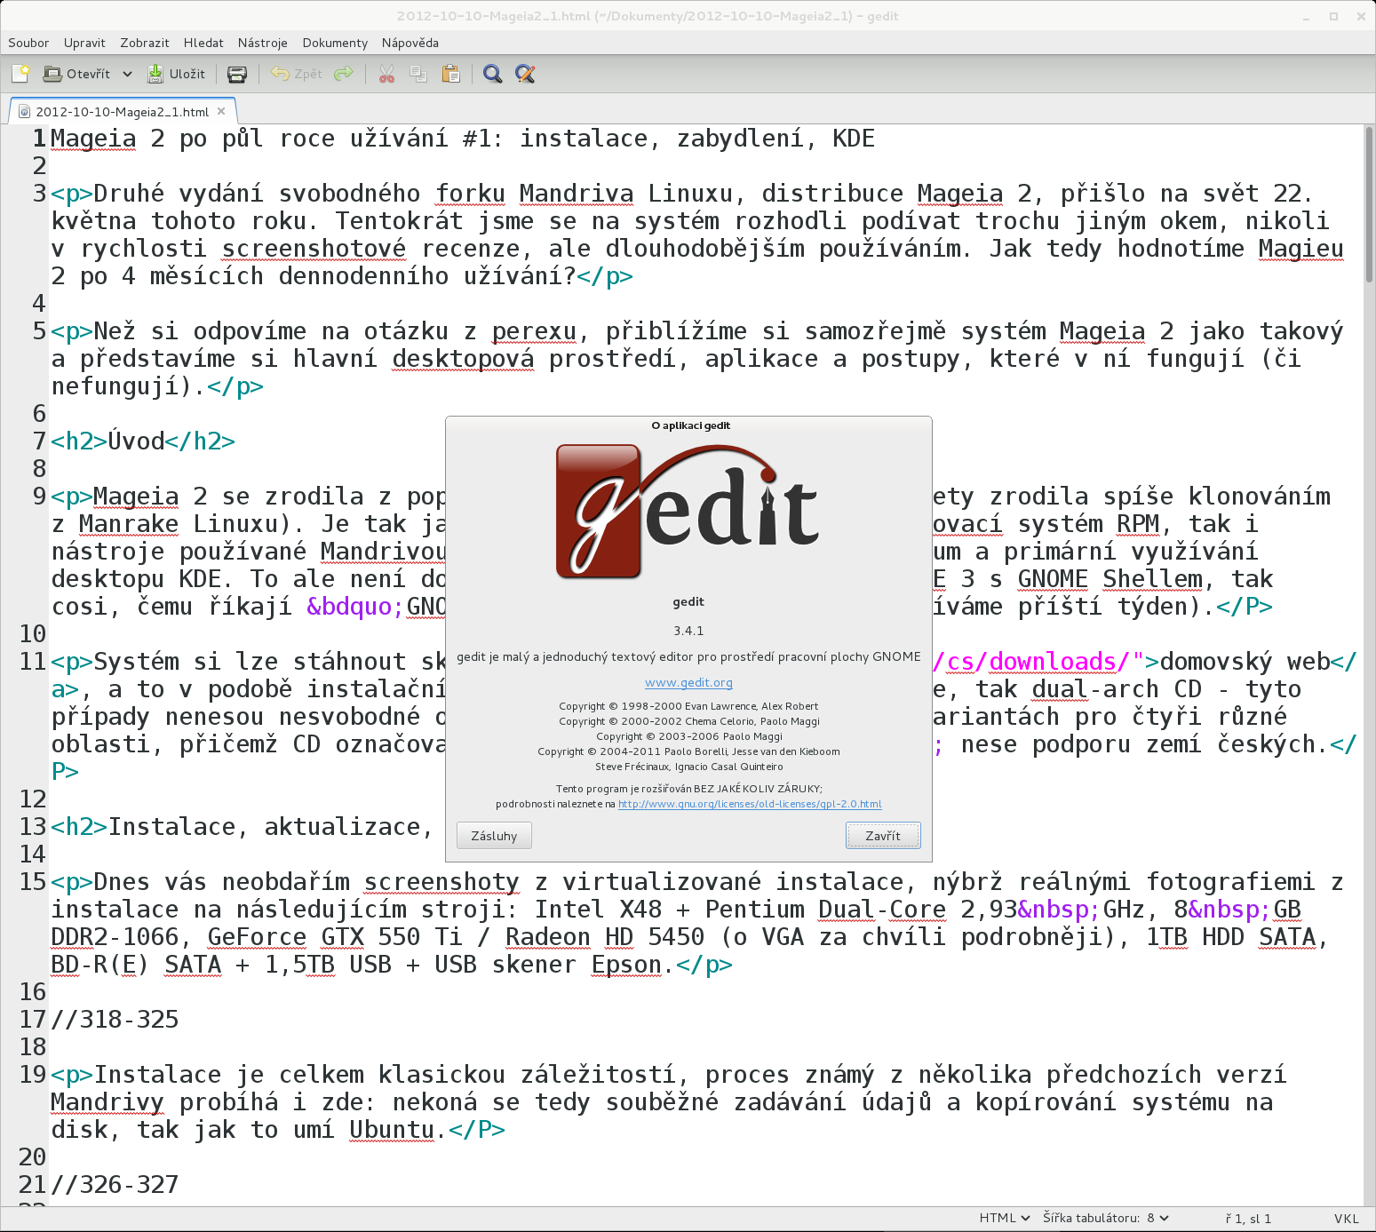Viewport: 1376px width, 1232px height.
Task: Open the Dokumenty menu
Action: (335, 43)
